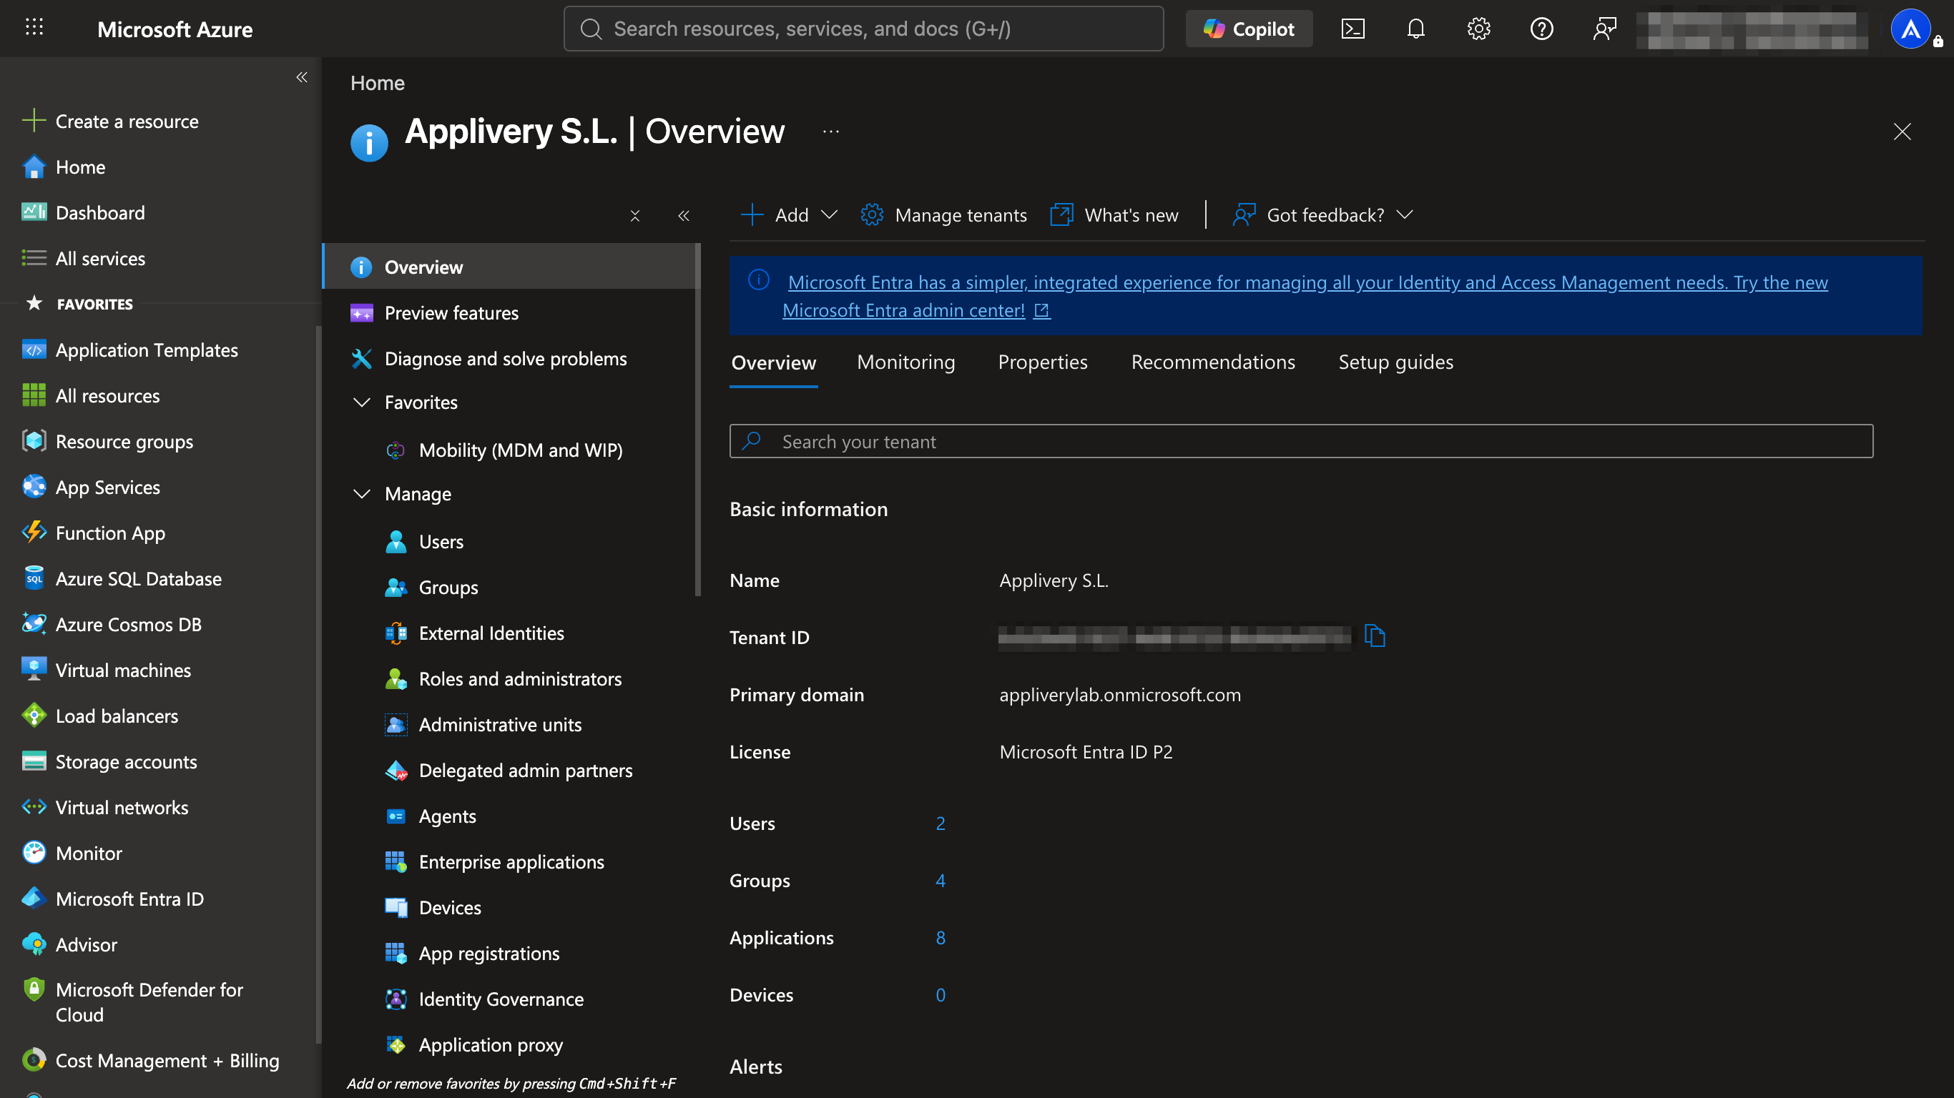The width and height of the screenshot is (1954, 1098).
Task: Collapse the Favorites menu section
Action: pyautogui.click(x=362, y=402)
